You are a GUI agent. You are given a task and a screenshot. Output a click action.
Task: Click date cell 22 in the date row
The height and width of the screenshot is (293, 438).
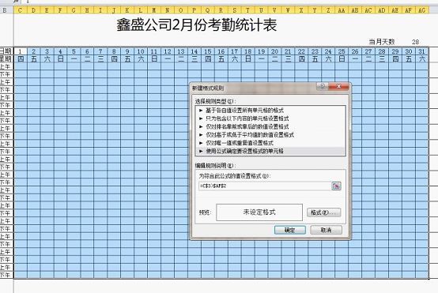pyautogui.click(x=301, y=51)
